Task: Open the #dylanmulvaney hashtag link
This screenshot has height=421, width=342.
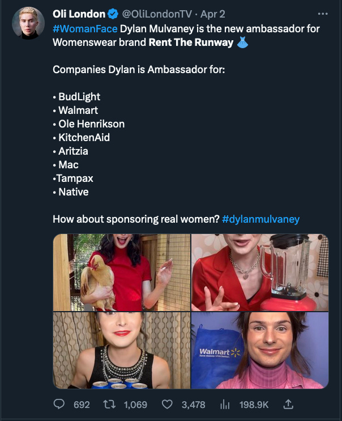Action: pyautogui.click(x=261, y=219)
